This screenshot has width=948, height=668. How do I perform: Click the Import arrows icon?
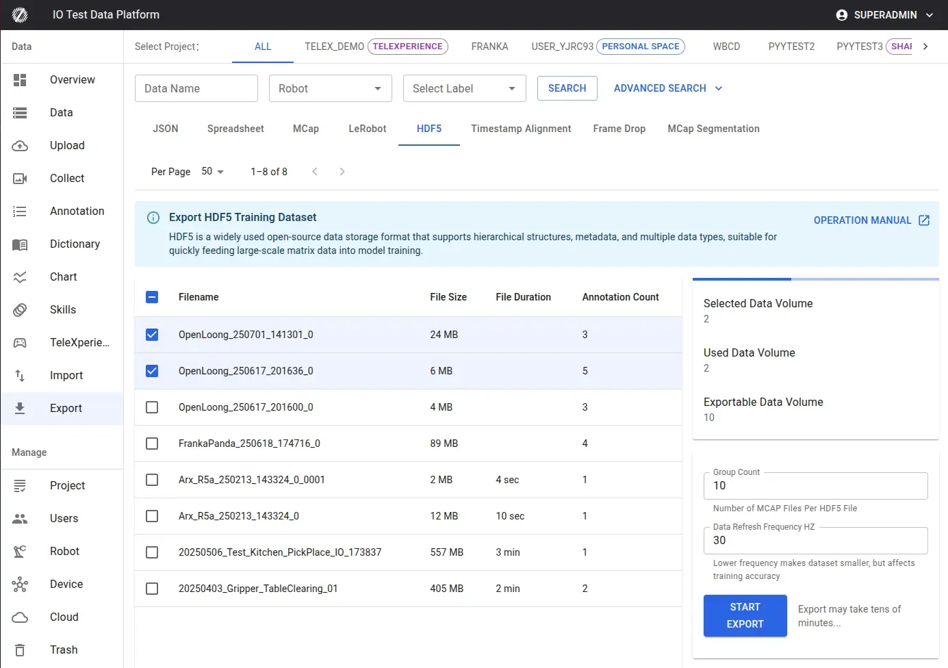click(20, 376)
